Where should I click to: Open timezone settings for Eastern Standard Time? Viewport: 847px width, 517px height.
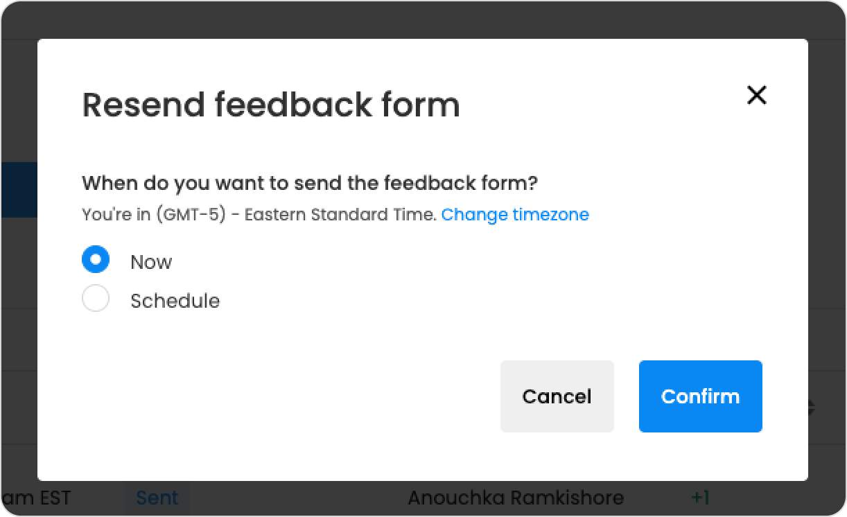click(515, 215)
